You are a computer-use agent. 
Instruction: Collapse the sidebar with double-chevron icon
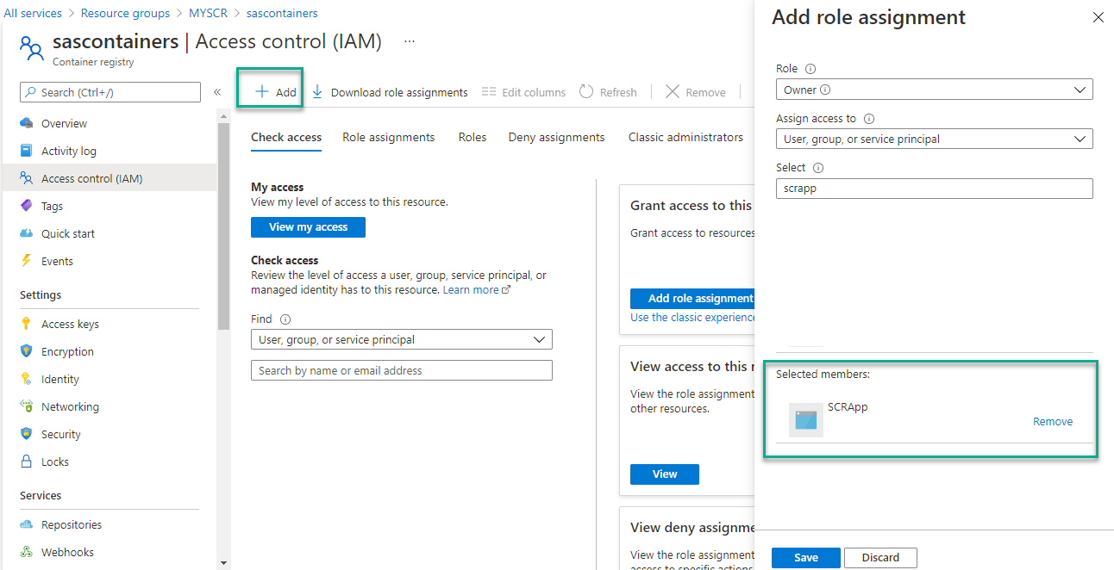[217, 92]
